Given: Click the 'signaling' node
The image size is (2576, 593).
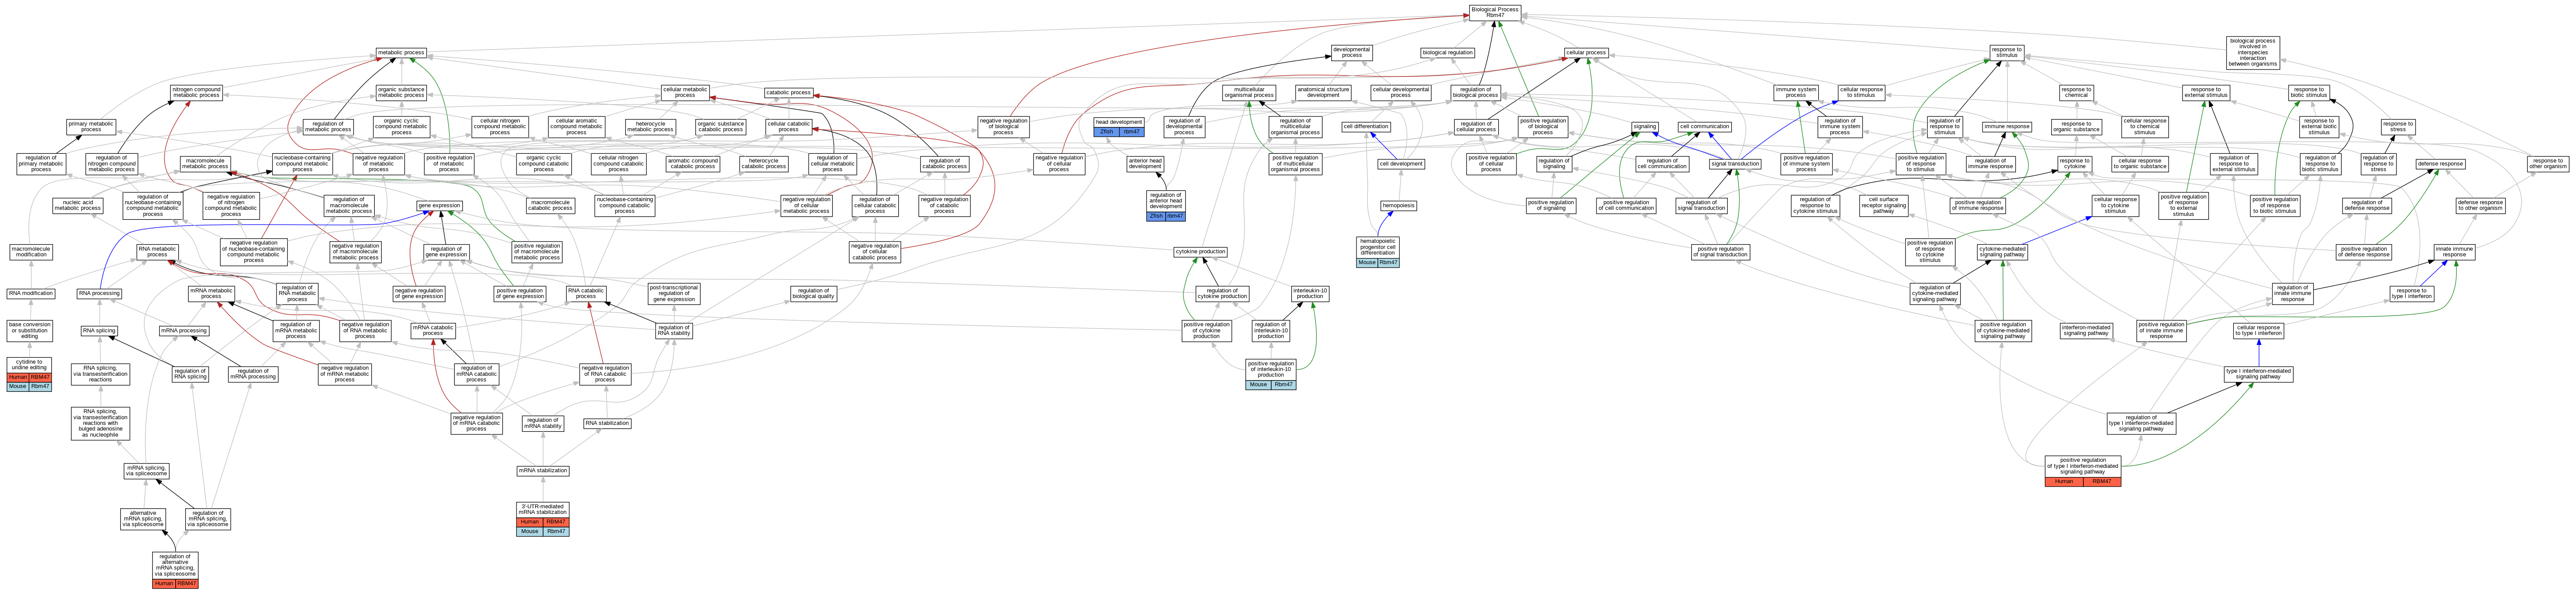Looking at the screenshot, I should click(1644, 126).
